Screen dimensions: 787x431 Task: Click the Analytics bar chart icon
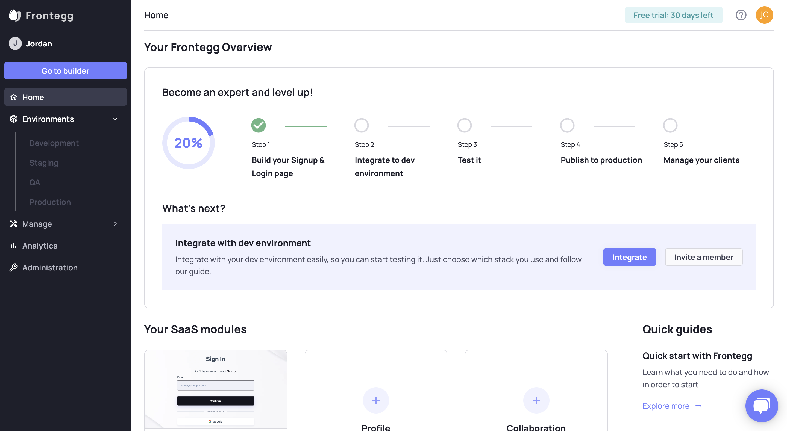tap(13, 246)
